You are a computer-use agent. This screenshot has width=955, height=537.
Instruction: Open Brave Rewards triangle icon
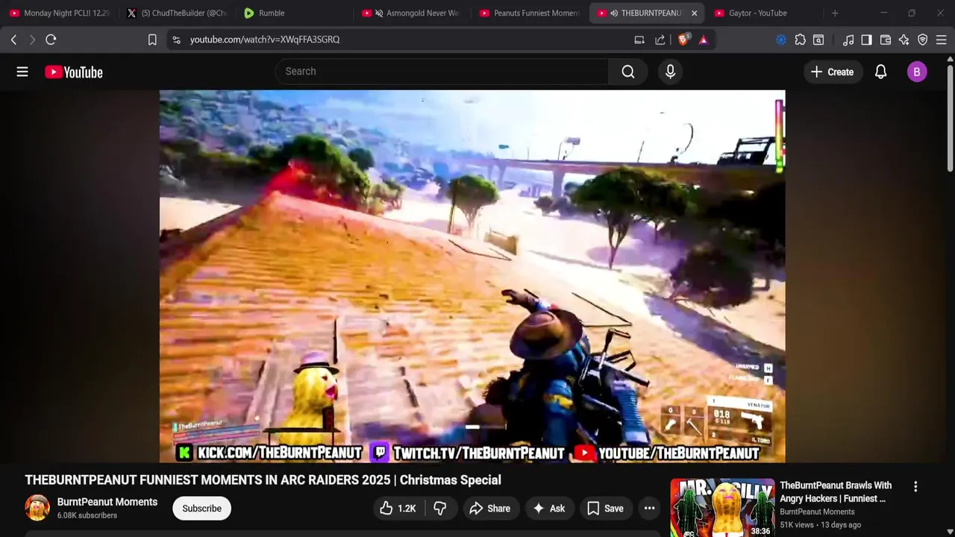click(703, 40)
